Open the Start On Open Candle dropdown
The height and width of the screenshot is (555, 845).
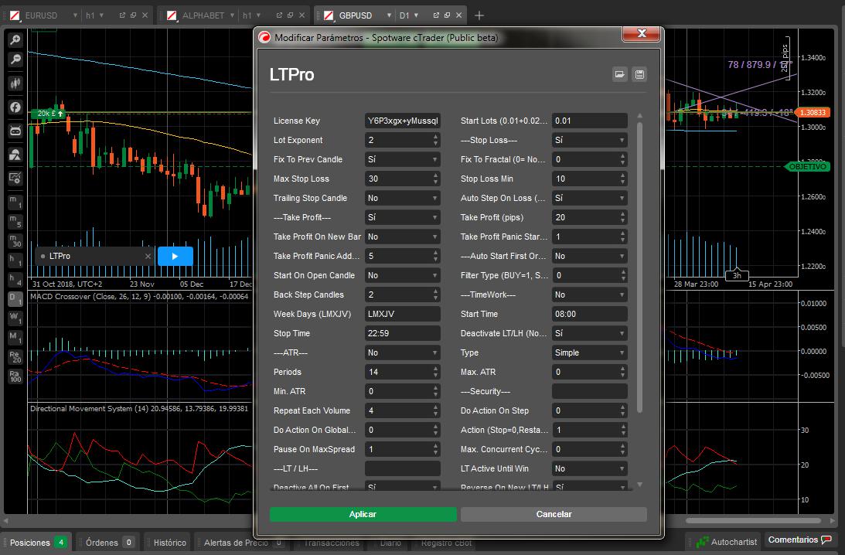(403, 275)
